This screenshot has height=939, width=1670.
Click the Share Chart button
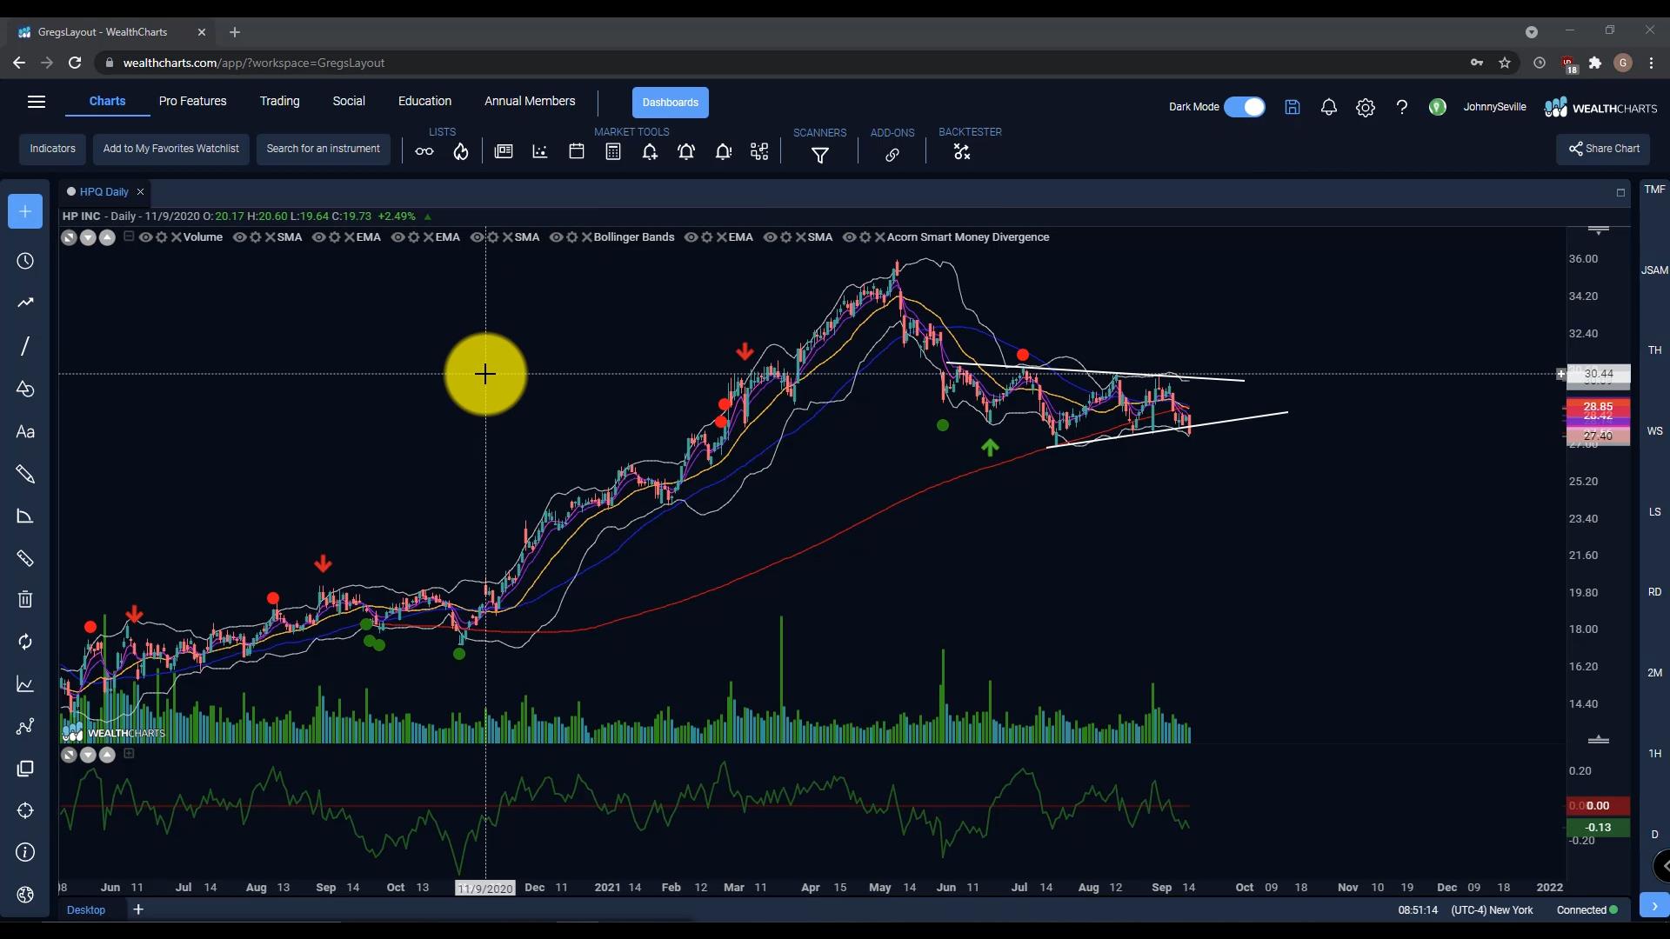tap(1603, 149)
